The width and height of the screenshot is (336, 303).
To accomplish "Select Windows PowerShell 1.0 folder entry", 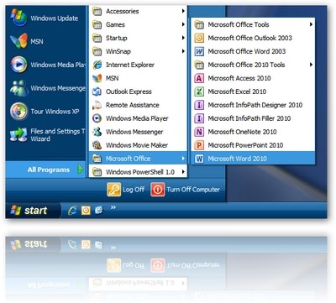I will click(138, 172).
